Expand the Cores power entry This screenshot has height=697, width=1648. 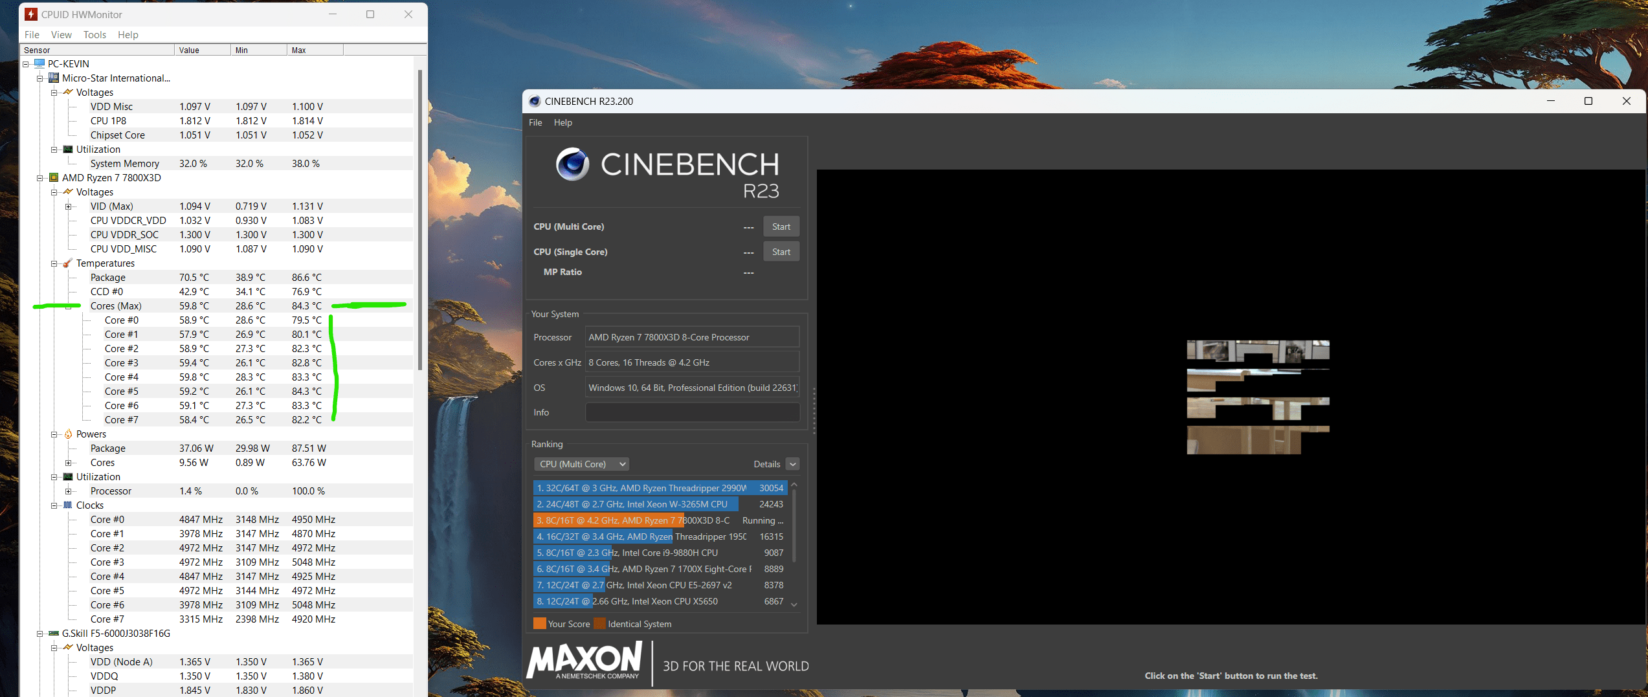[69, 463]
